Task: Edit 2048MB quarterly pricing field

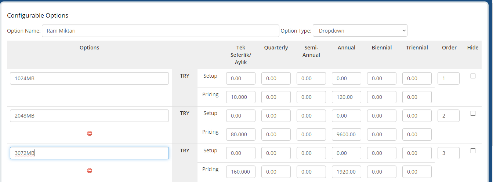Action: pos(276,134)
